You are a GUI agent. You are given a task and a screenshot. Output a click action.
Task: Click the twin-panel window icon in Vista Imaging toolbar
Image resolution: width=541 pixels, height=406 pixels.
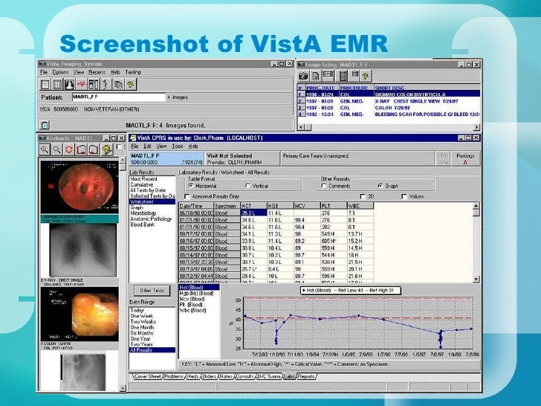[94, 84]
